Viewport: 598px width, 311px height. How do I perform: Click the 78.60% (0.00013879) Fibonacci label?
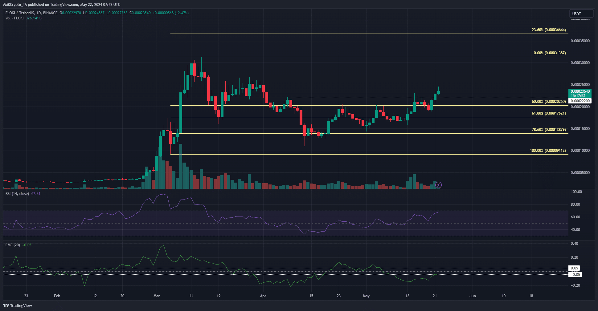[x=549, y=130]
